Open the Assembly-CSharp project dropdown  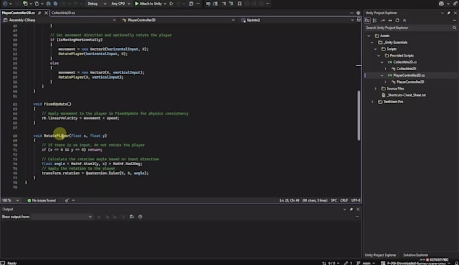pos(59,20)
